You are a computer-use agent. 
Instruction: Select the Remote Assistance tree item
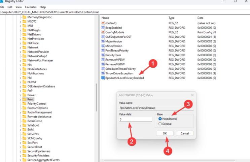pyautogui.click(x=39, y=117)
